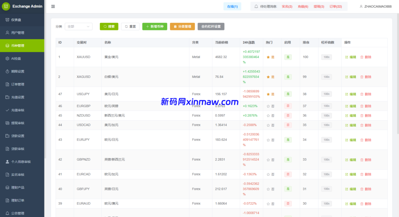Open 订单管理 sidebar item
Image resolution: width=399 pixels, height=217 pixels.
22,84
